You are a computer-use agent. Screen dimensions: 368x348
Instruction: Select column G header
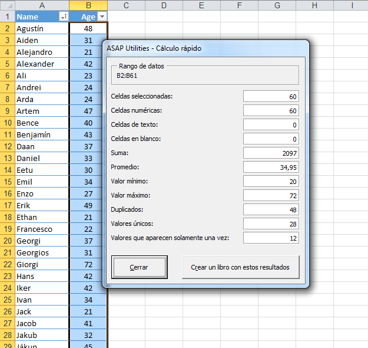[x=277, y=5]
